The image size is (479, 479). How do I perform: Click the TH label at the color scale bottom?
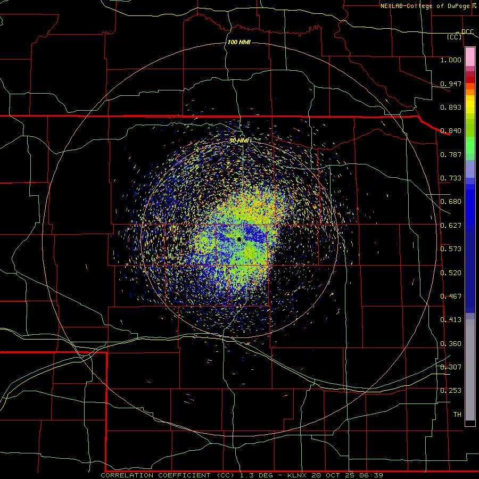click(457, 415)
